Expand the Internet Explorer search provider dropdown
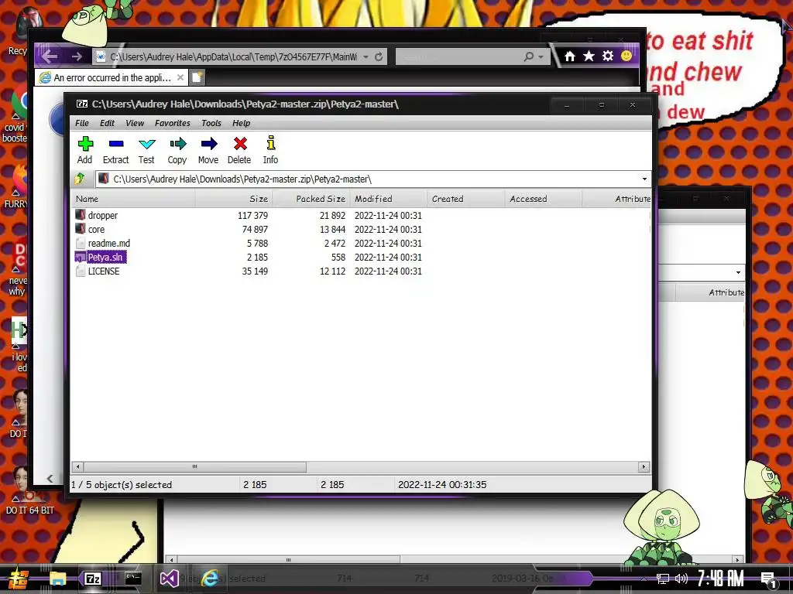The image size is (793, 594). coord(541,56)
